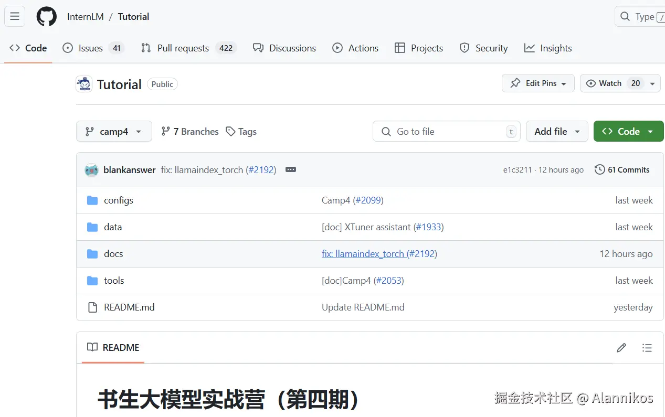Screen dimensions: 665x417
Task: Click blankanswer's avatar image
Action: [92, 169]
